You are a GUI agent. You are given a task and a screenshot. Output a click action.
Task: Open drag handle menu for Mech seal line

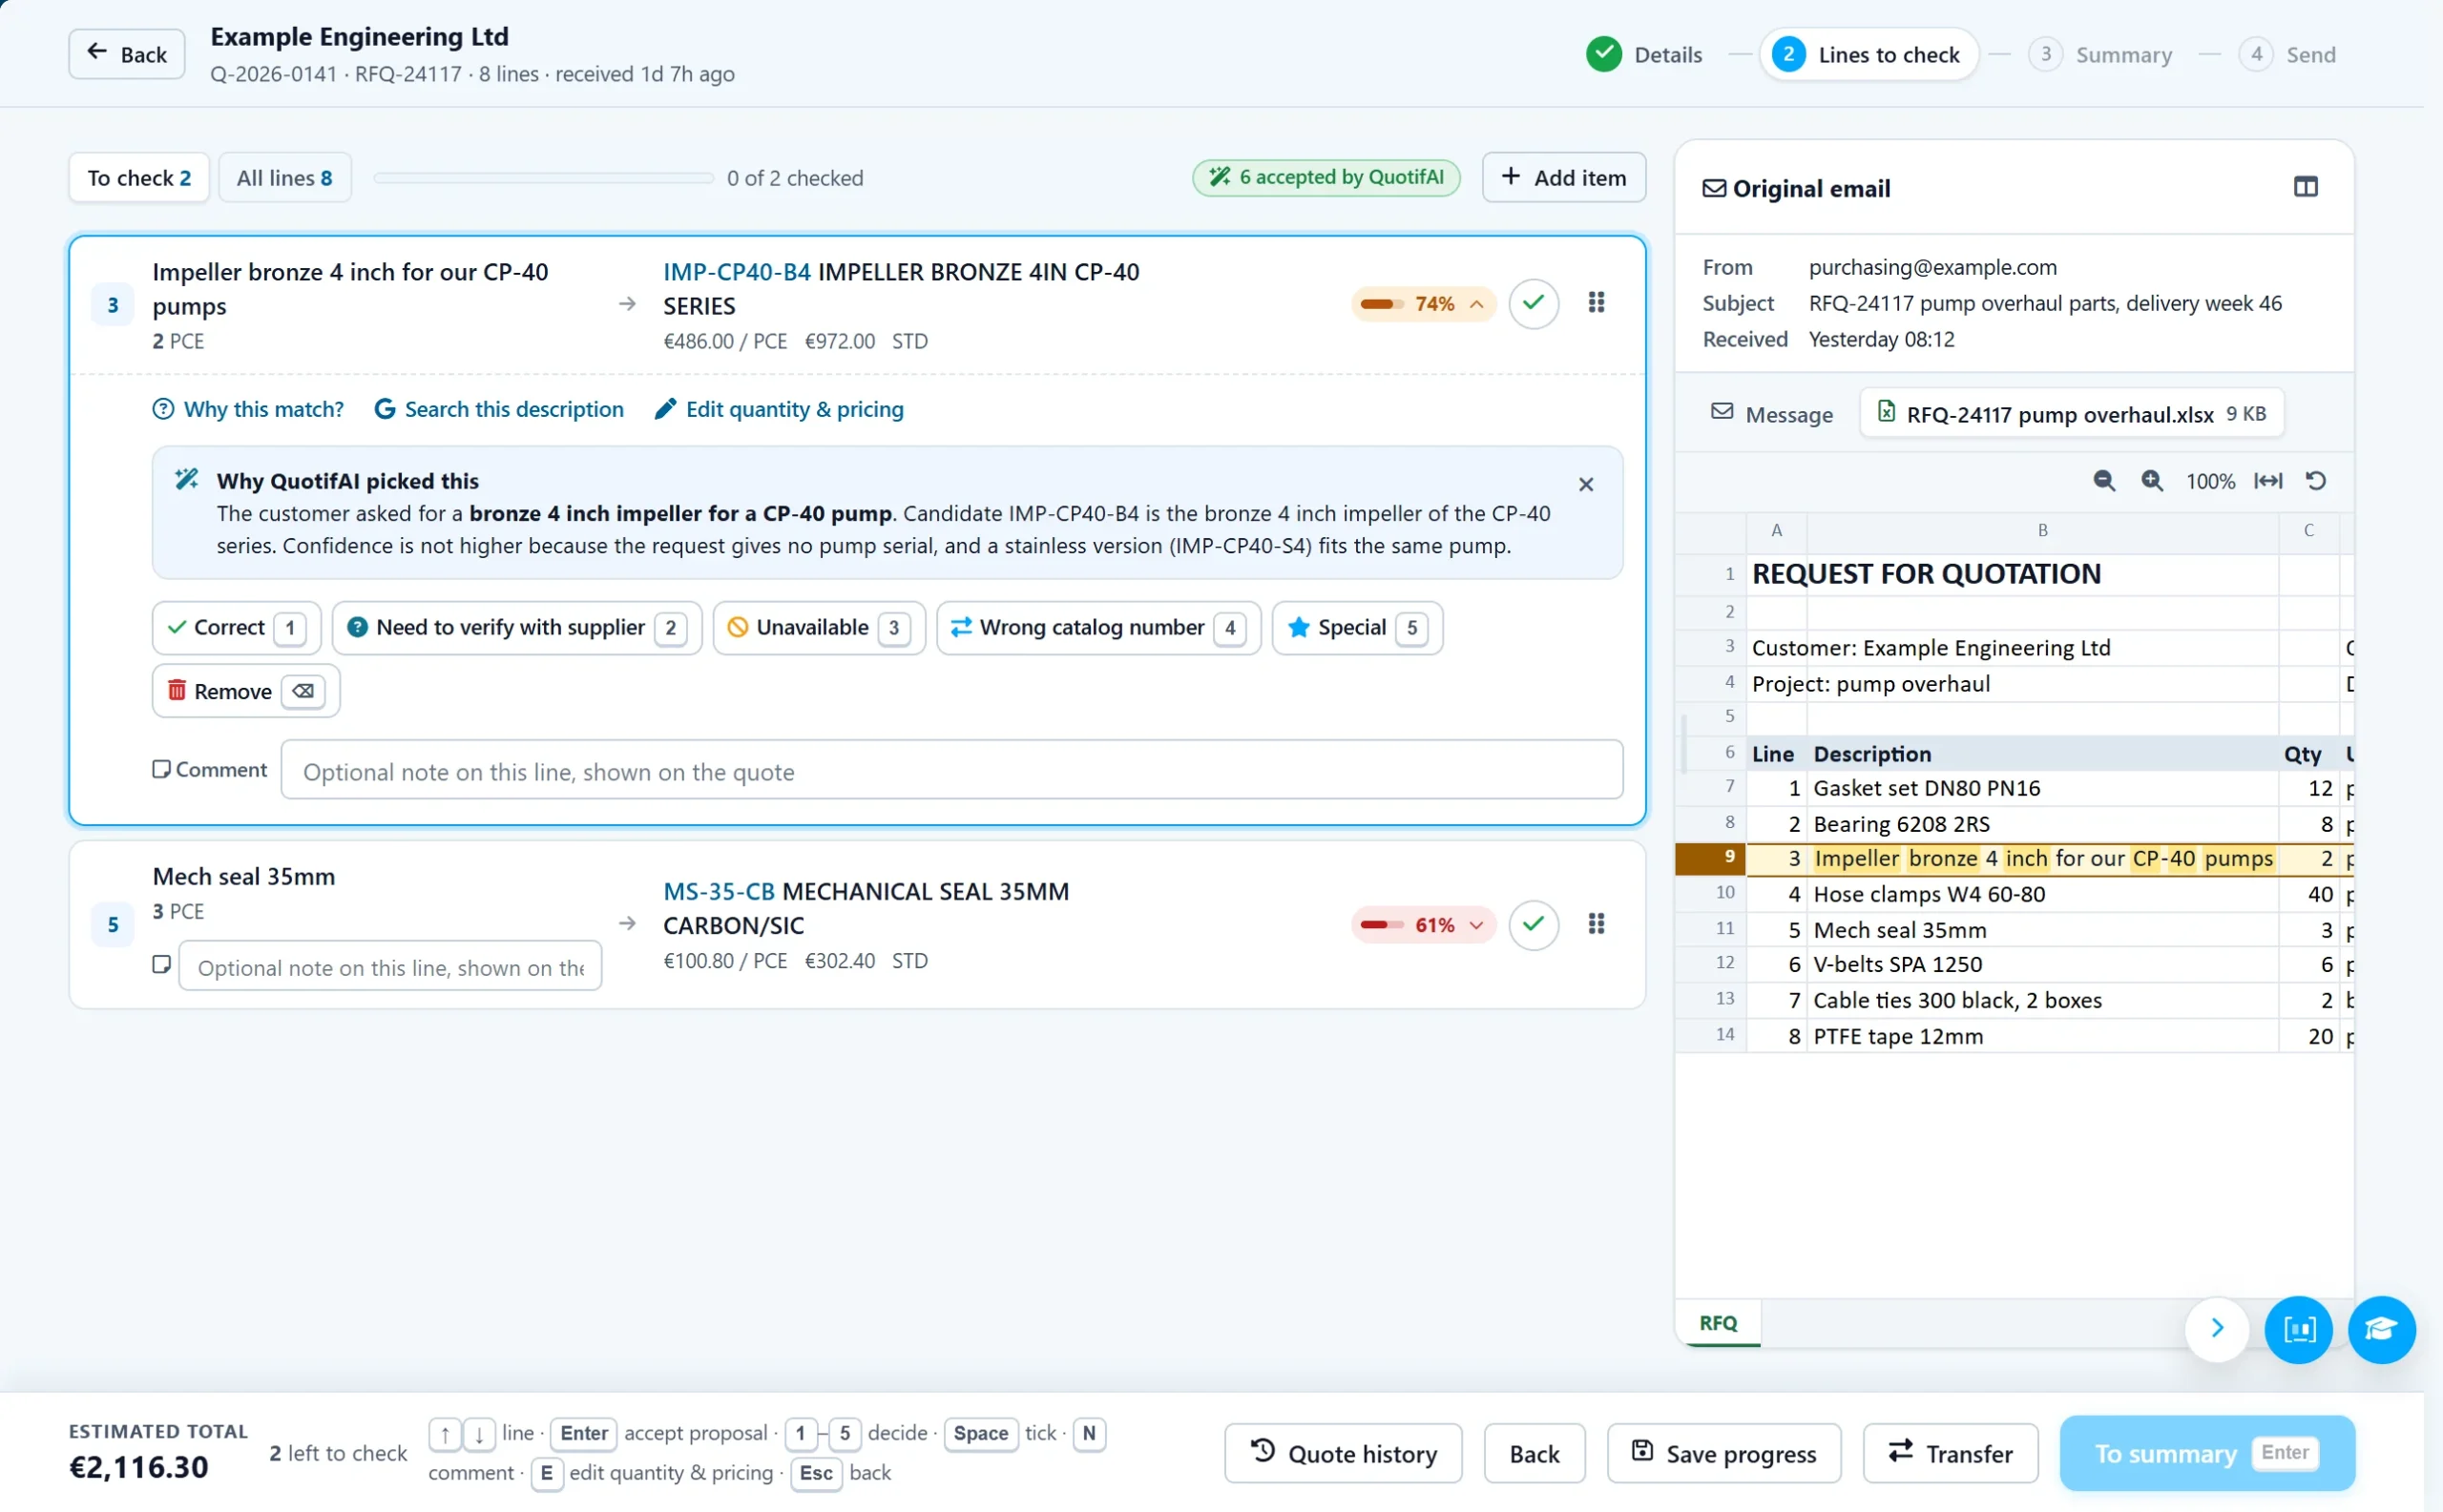click(1596, 924)
